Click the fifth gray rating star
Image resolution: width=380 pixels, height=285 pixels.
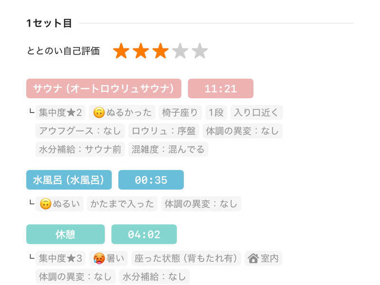click(199, 51)
